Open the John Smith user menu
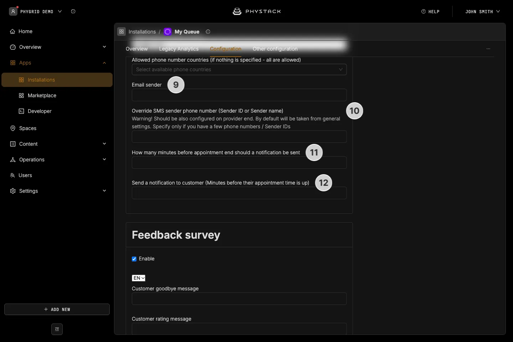Screen dimensions: 513x342 (482, 11)
